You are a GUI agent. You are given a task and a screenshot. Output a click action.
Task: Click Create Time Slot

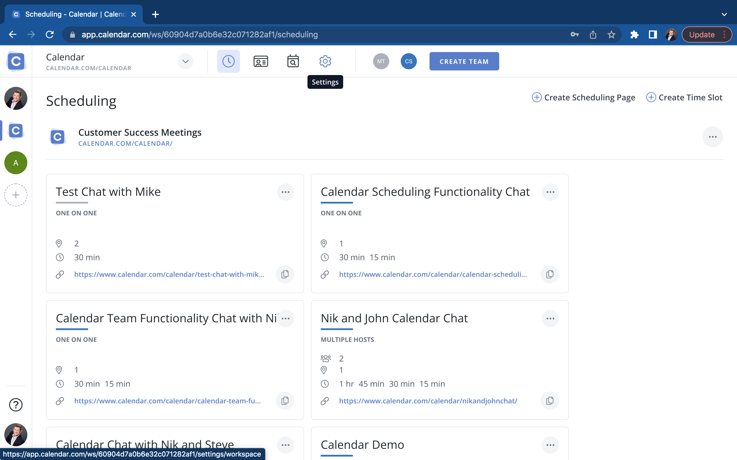point(684,97)
